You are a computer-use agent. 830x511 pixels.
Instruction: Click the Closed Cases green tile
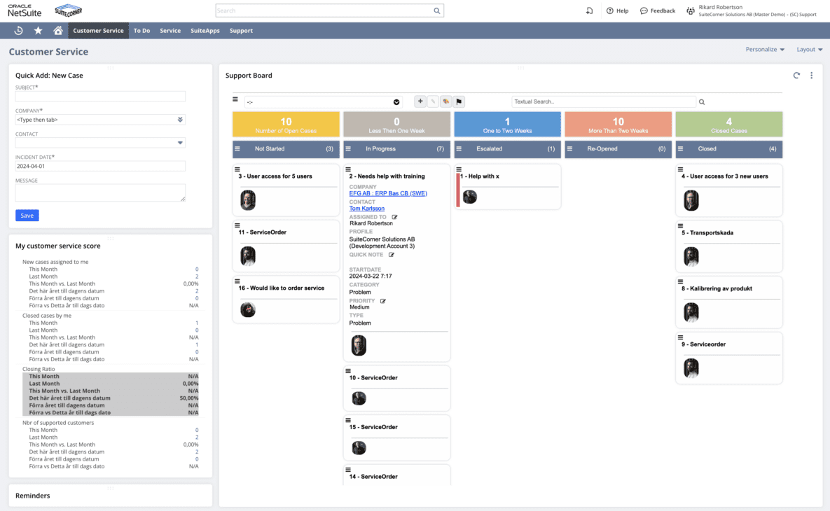coord(729,125)
